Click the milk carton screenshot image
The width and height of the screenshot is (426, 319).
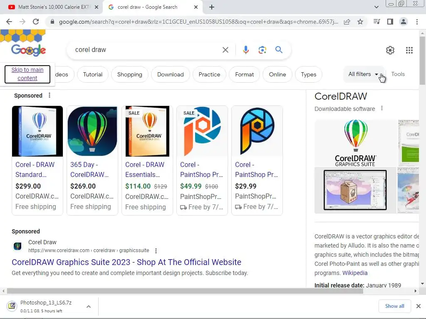[x=355, y=190]
